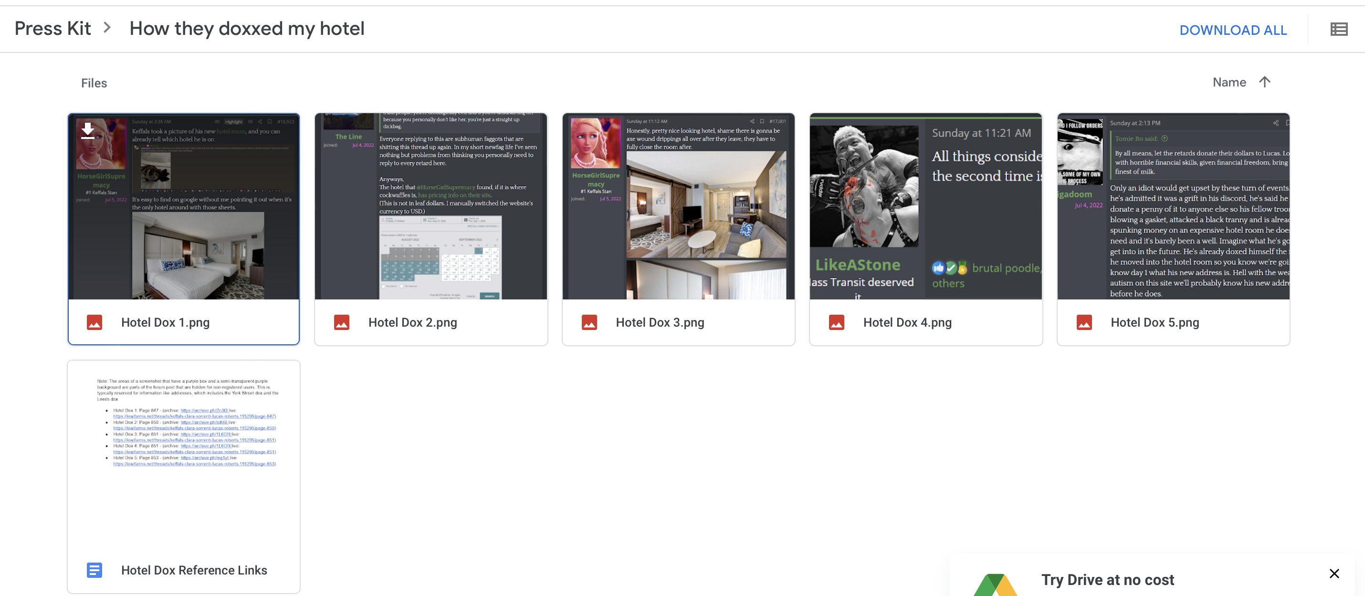This screenshot has width=1365, height=596.
Task: Open Hotel Dox 1.png thumbnail preview
Action: [x=183, y=206]
